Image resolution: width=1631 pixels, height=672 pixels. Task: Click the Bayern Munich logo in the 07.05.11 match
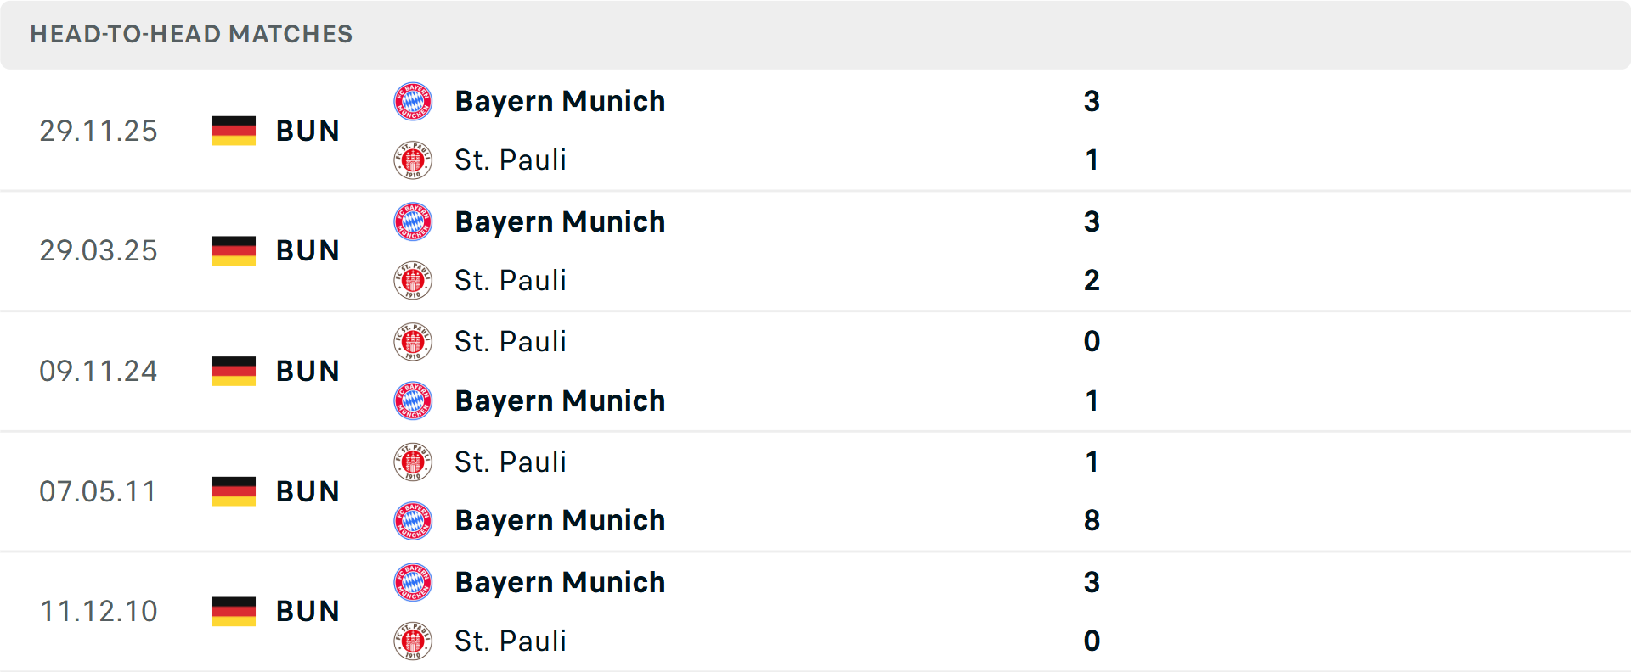pos(414,520)
